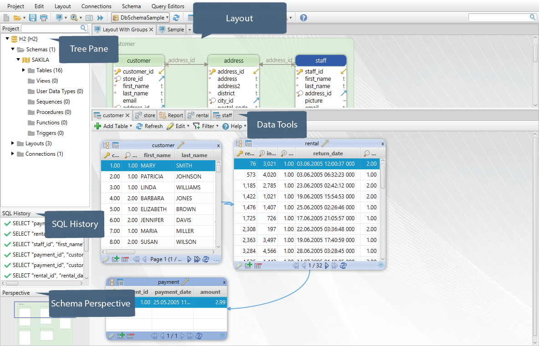The image size is (539, 346).
Task: Click refresh icon beside DbSchemaSample combo box
Action: pos(176,18)
